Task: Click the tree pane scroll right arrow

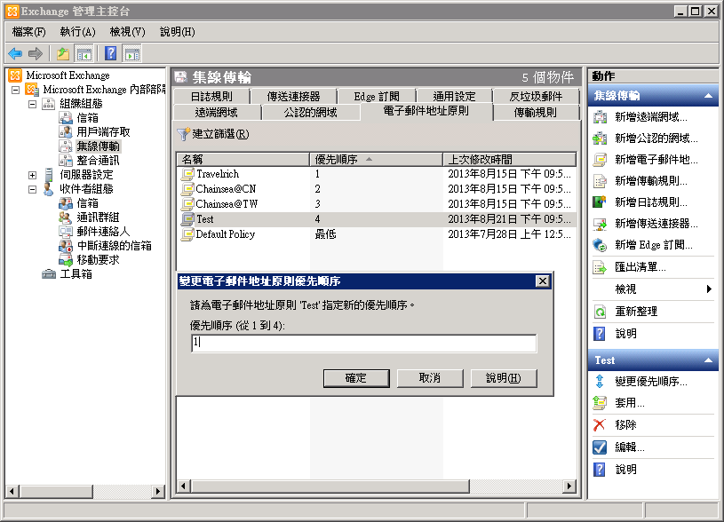Action: click(158, 492)
